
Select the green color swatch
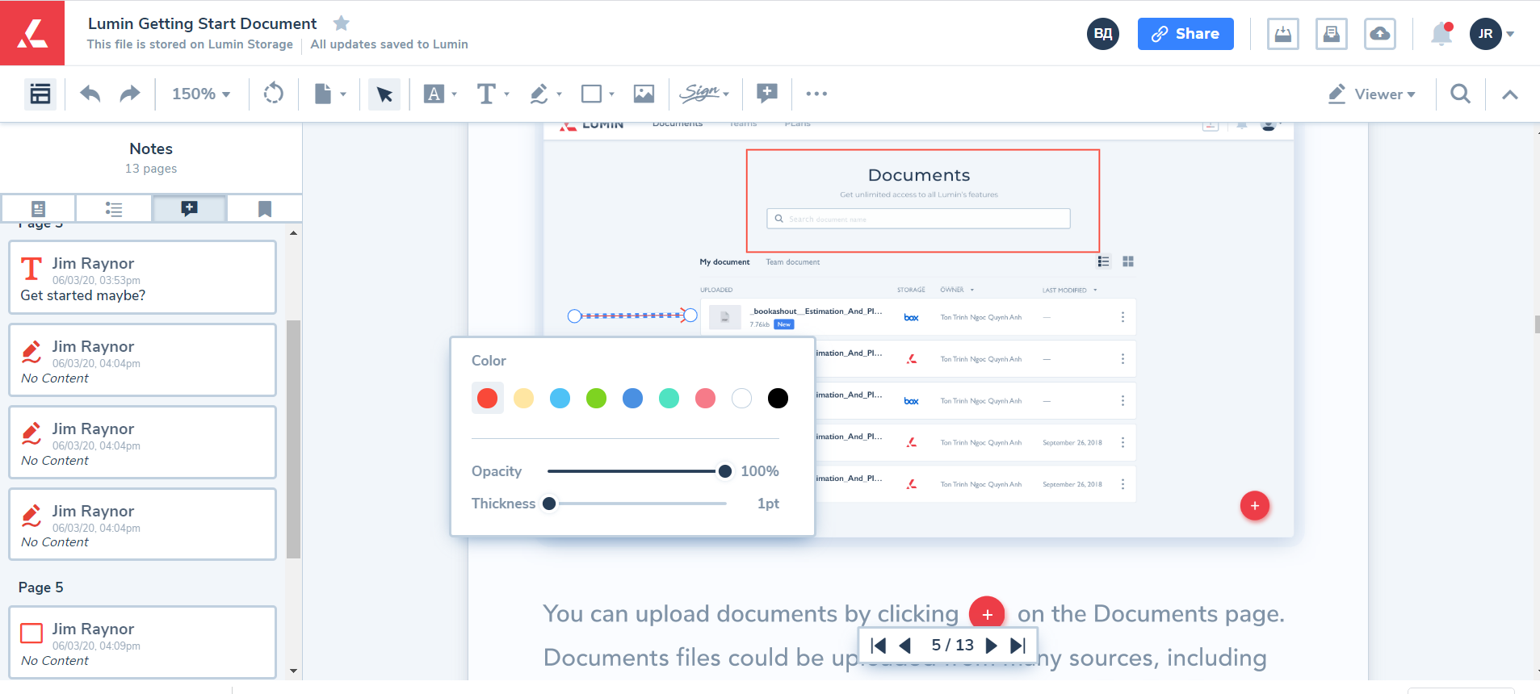tap(597, 398)
